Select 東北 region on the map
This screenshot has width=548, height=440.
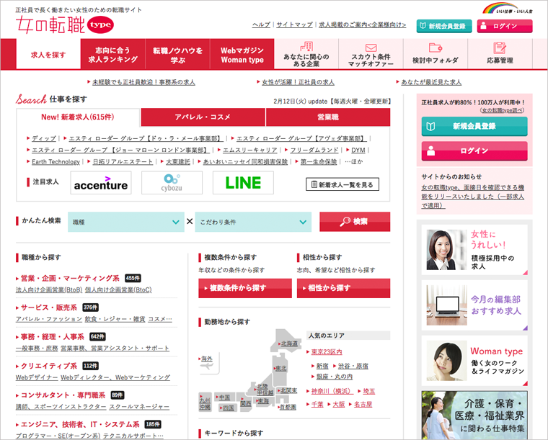[280, 368]
